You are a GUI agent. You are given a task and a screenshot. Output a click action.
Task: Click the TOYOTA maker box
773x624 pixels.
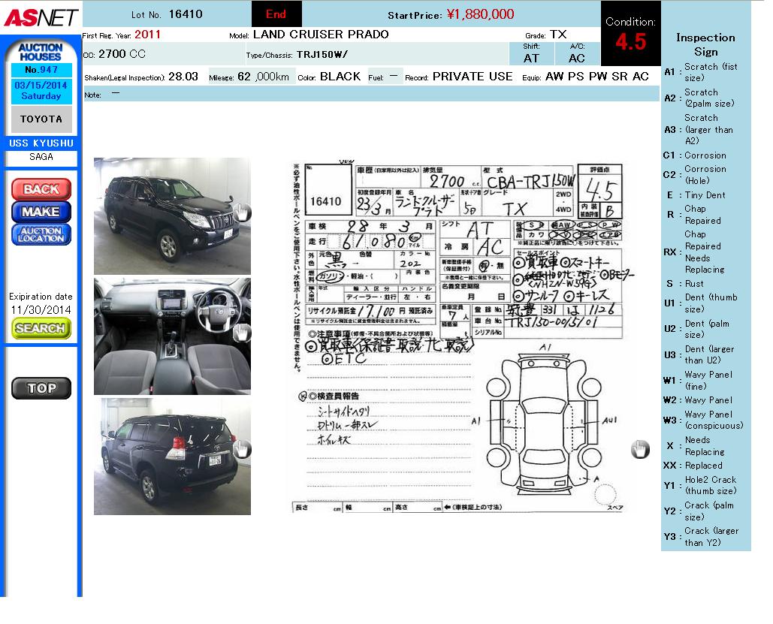[41, 119]
